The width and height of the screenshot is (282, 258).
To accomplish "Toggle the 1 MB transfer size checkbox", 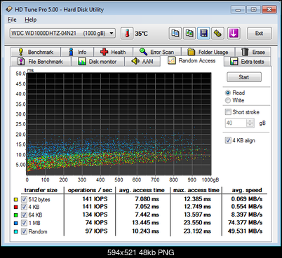I will click(x=24, y=223).
